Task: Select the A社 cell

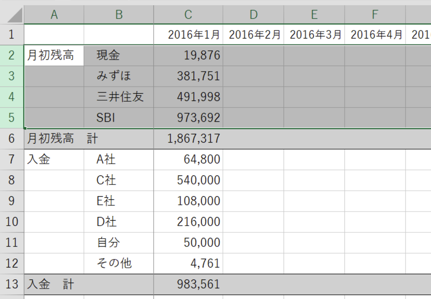Action: click(118, 159)
